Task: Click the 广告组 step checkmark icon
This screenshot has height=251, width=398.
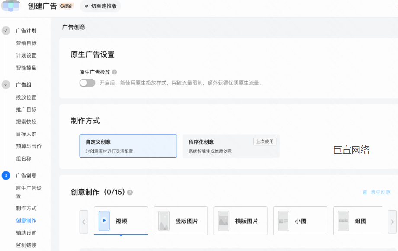Action: [6, 84]
